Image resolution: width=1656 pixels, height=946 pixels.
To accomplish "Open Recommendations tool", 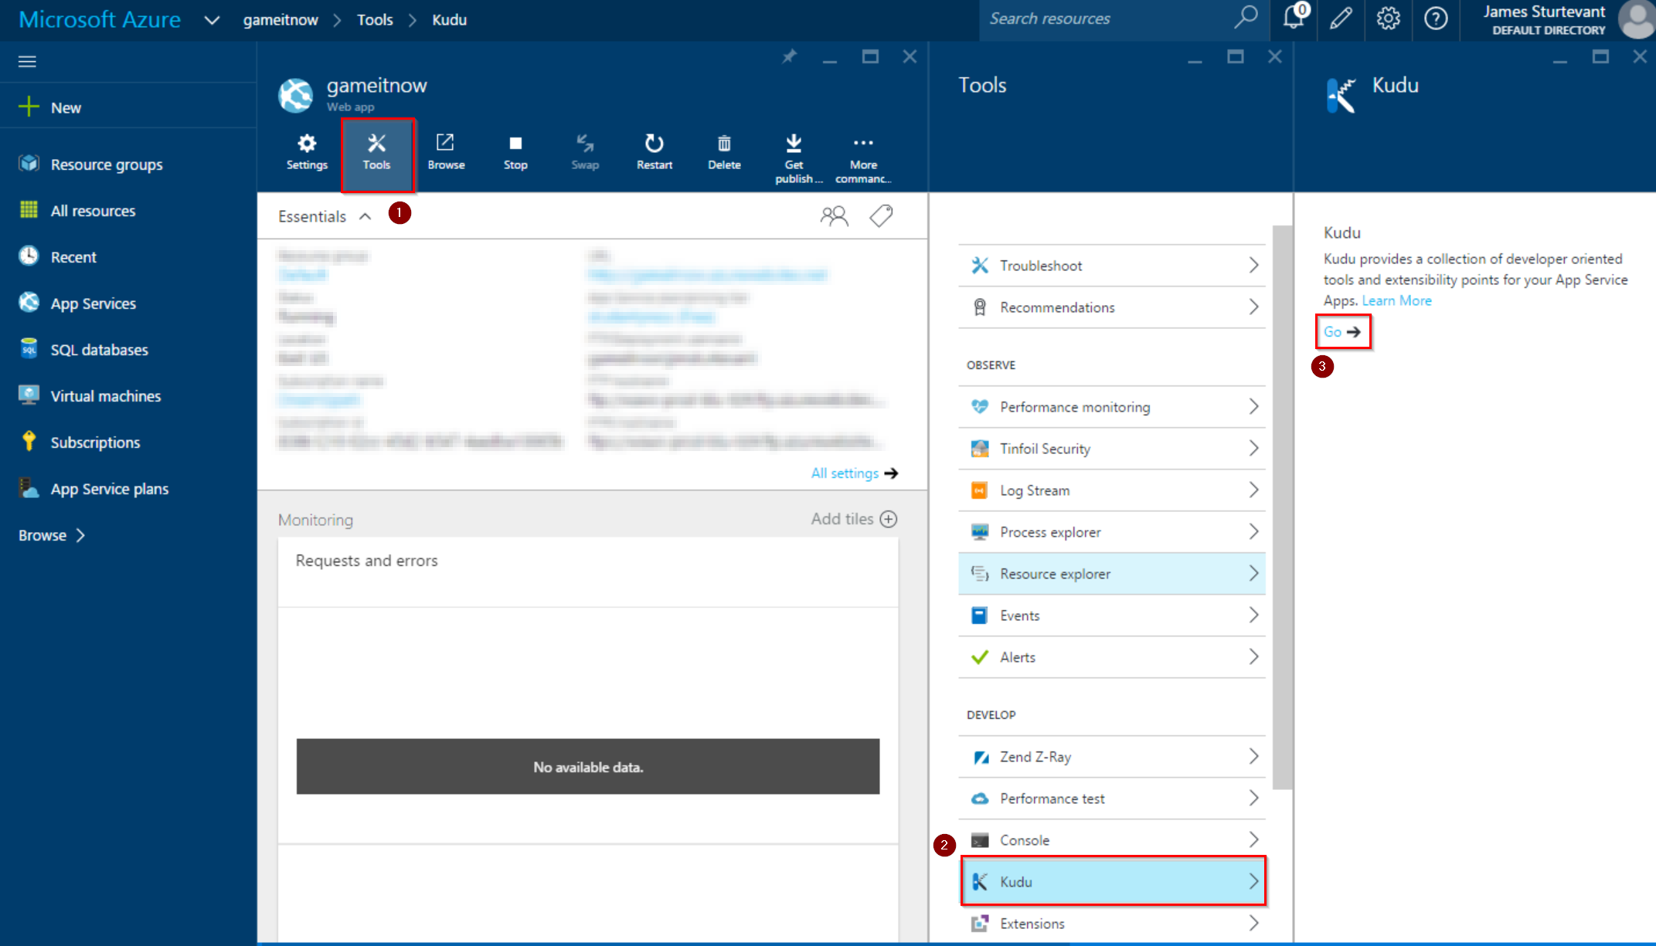I will click(x=1111, y=307).
